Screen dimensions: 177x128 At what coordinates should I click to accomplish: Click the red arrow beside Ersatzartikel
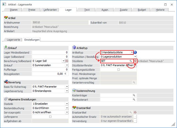pyautogui.click(x=135, y=112)
